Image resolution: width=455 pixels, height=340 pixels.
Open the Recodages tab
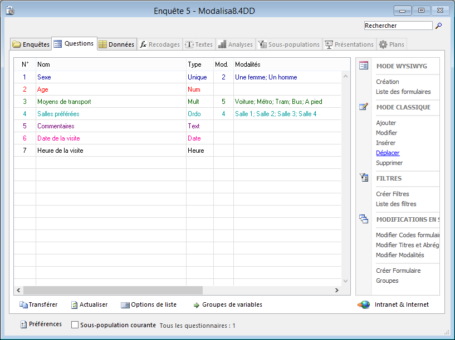tap(160, 44)
